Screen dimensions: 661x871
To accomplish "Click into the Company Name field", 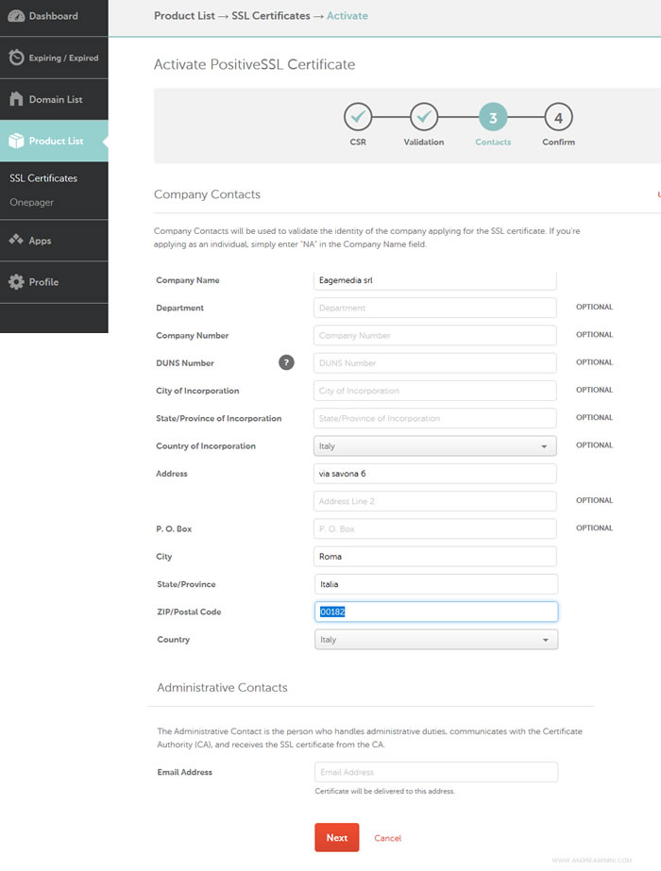I will (x=434, y=280).
